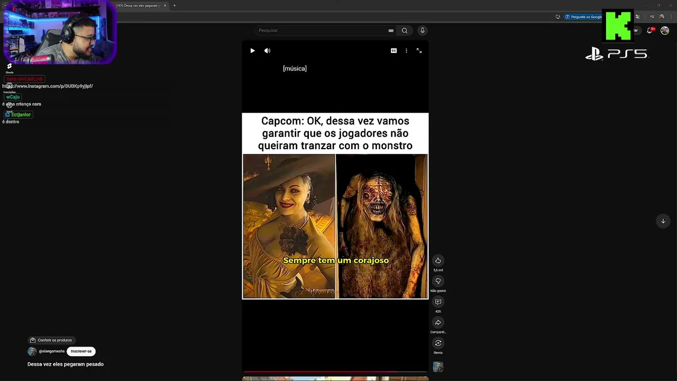
Task: Click Pergunte ao Google Lens chip
Action: [583, 17]
